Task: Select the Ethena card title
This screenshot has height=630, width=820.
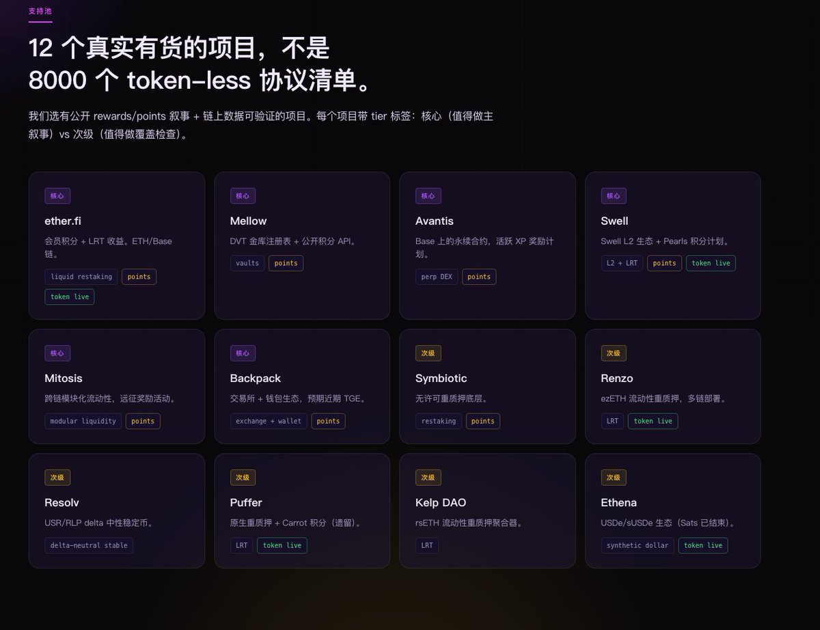Action: (x=618, y=502)
